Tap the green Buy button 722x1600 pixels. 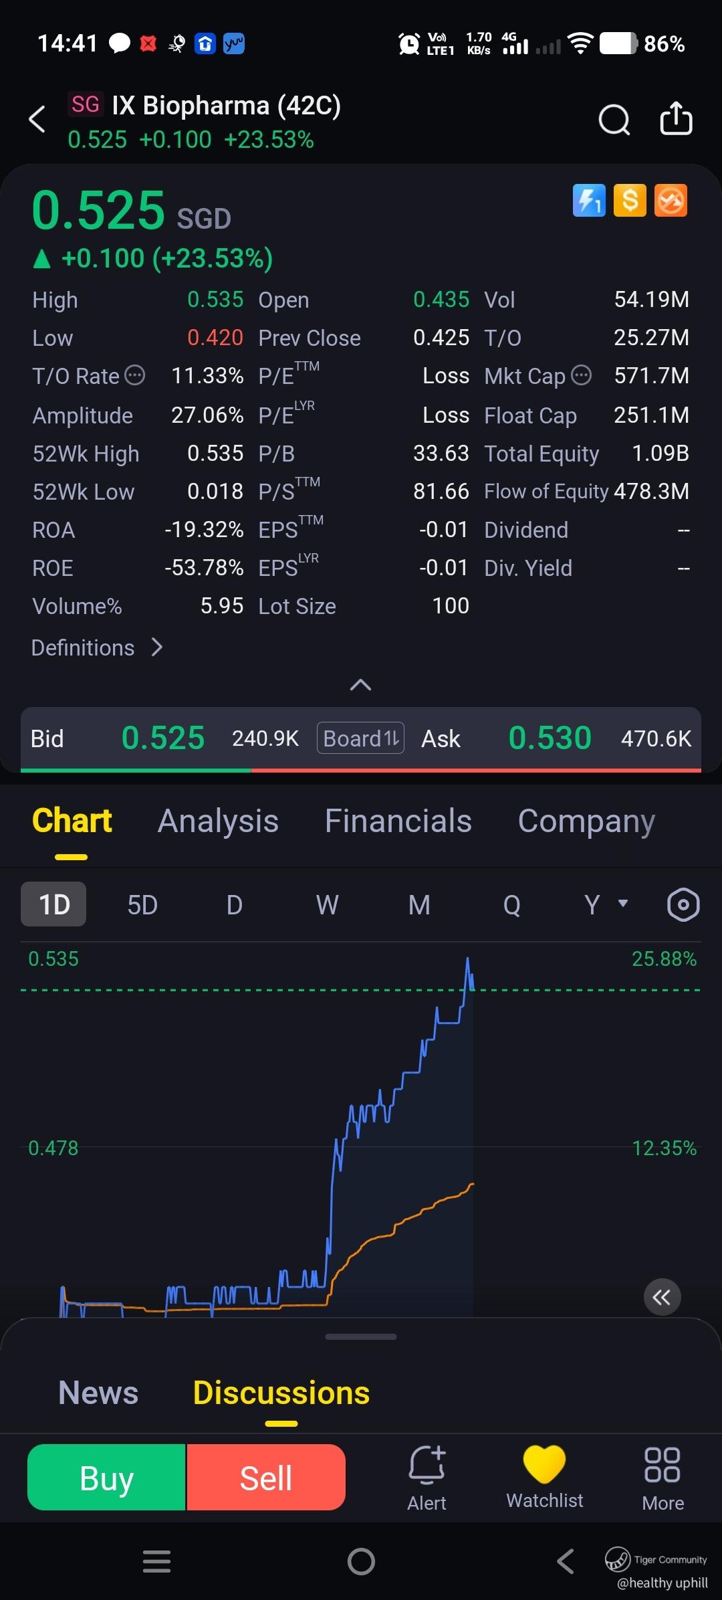point(106,1477)
